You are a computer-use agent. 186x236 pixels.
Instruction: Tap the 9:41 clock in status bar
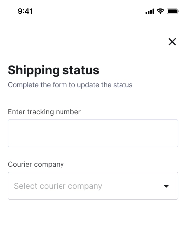point(25,11)
